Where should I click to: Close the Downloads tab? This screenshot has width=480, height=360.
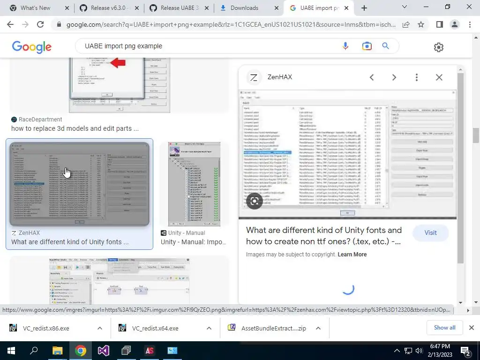(277, 8)
